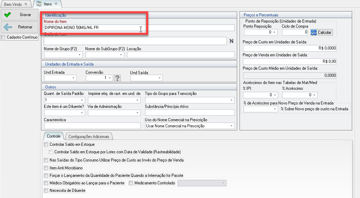Switch to the Configurações Adicionais tab
This screenshot has height=198, width=360.
click(x=89, y=137)
